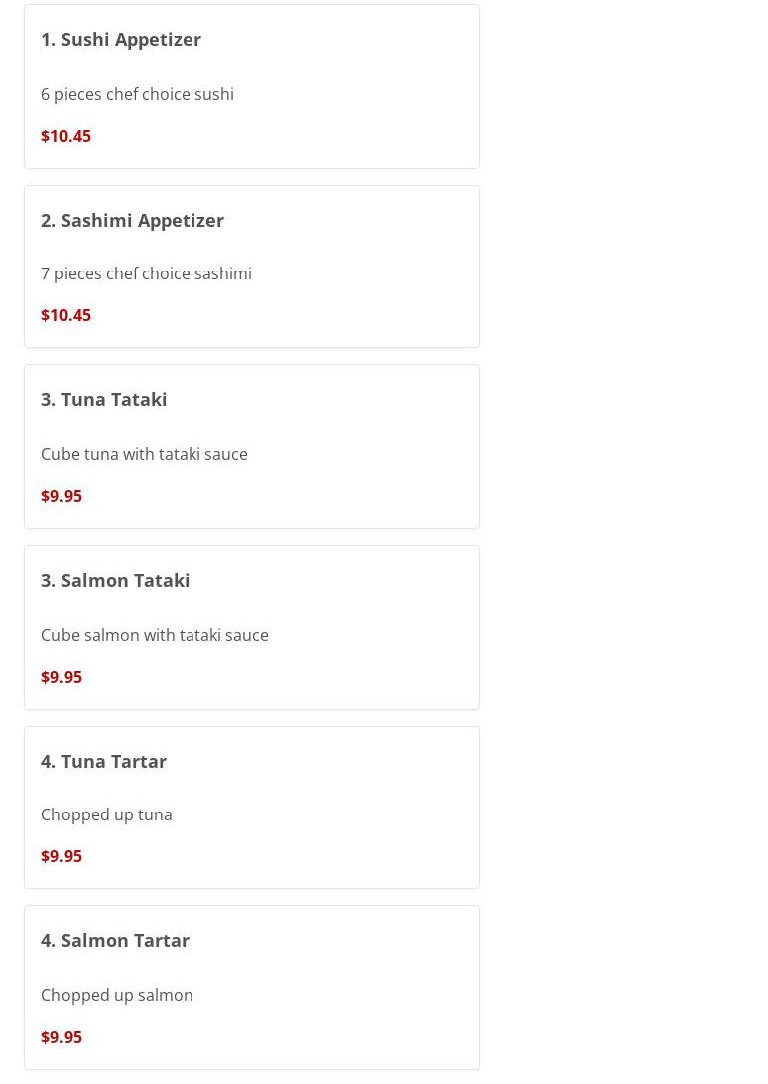The image size is (768, 1084).
Task: Click the Sushi Appetizer $10.45 price
Action: tap(66, 136)
